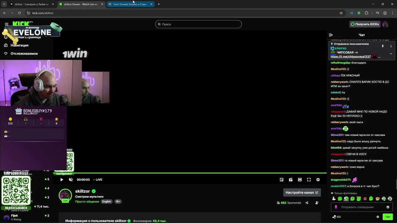The width and height of the screenshot is (397, 223).
Task: Click the STAFFXO username in pinned message
Action: pos(340,49)
